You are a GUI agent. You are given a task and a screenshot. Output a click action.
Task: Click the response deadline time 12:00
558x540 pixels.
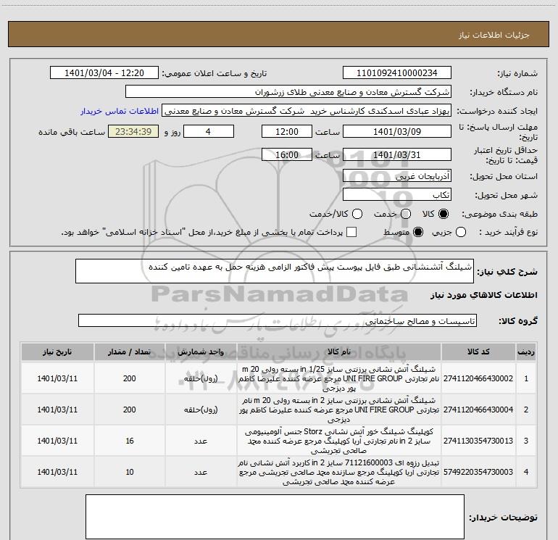point(287,131)
